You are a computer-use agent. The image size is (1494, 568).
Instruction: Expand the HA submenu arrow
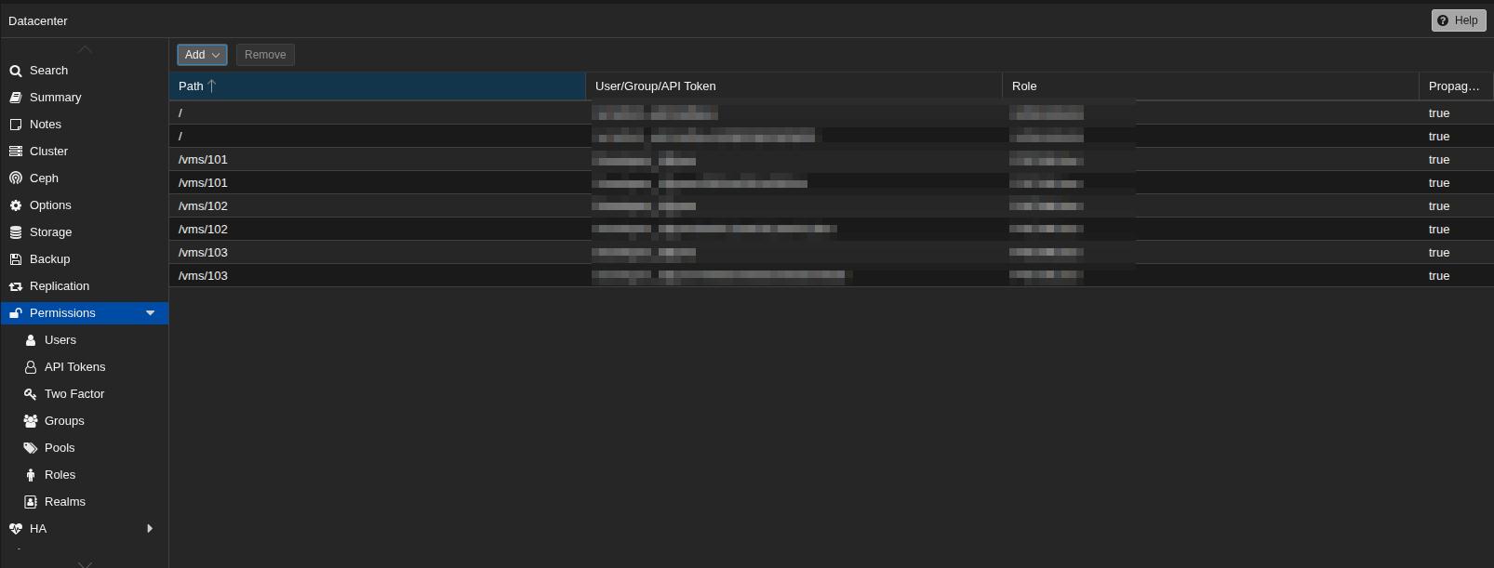pyautogui.click(x=150, y=529)
